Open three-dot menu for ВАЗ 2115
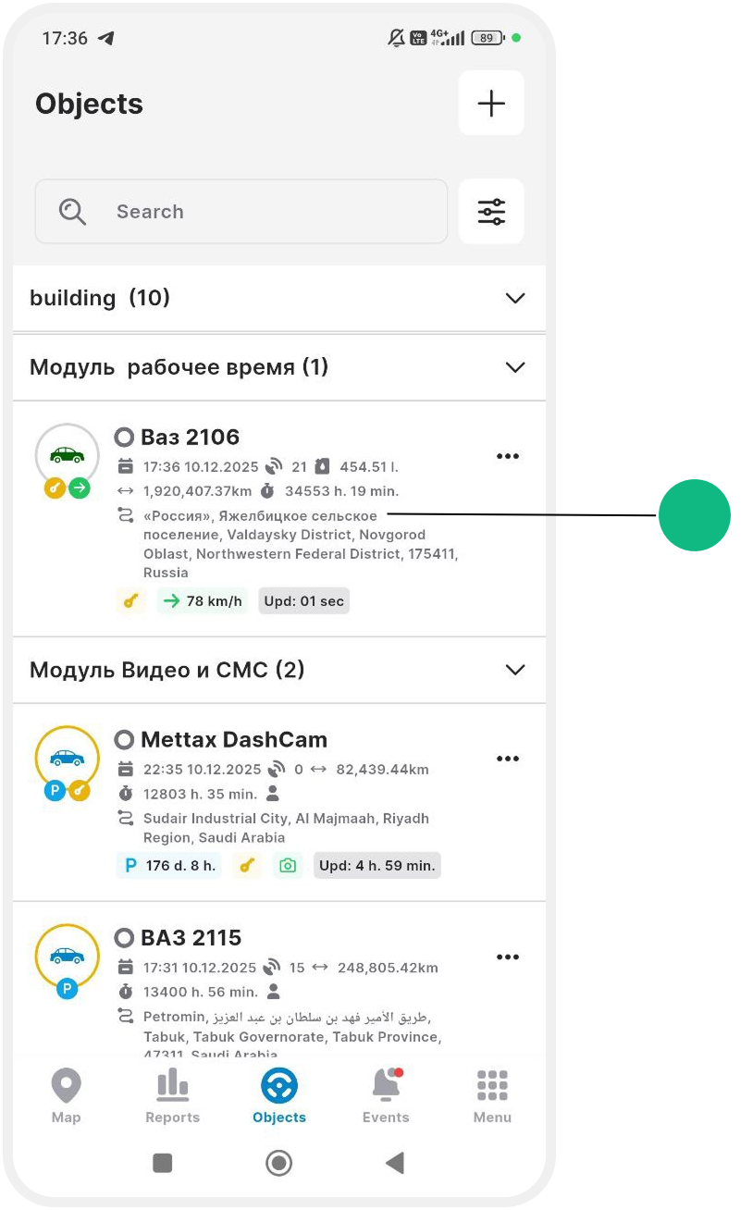753x1210 pixels. point(508,957)
